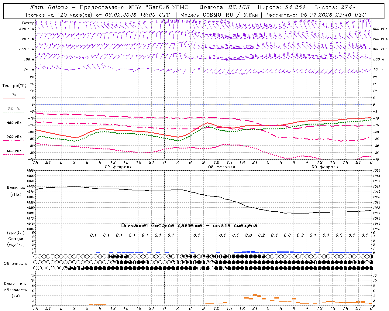The image size is (389, 311).
Task: Select the "Прогноз на 120 часа(ов)" text
Action: point(58,15)
